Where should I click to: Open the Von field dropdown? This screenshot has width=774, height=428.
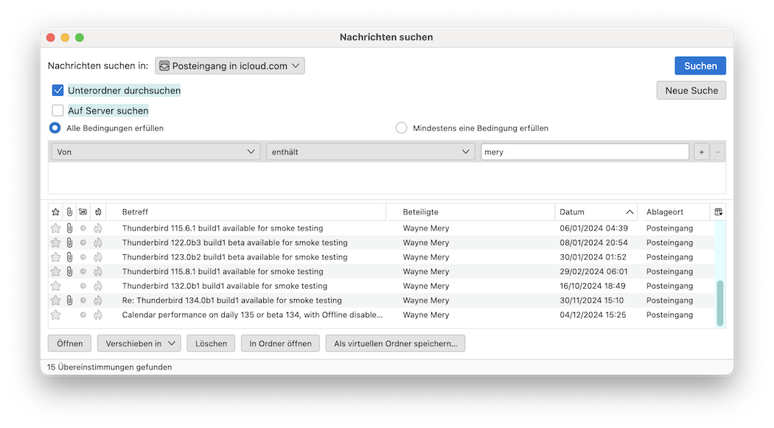pyautogui.click(x=156, y=152)
